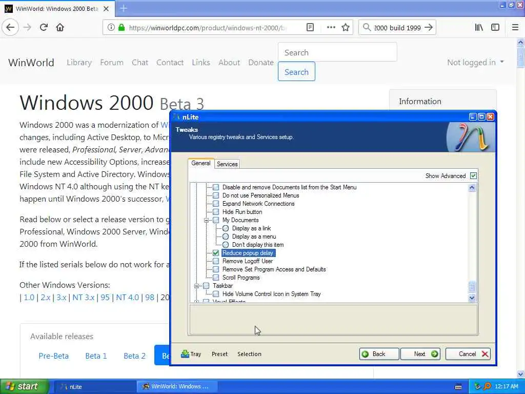This screenshot has width=525, height=394.
Task: Switch to WinWorld taskbar button
Action: coord(177,387)
